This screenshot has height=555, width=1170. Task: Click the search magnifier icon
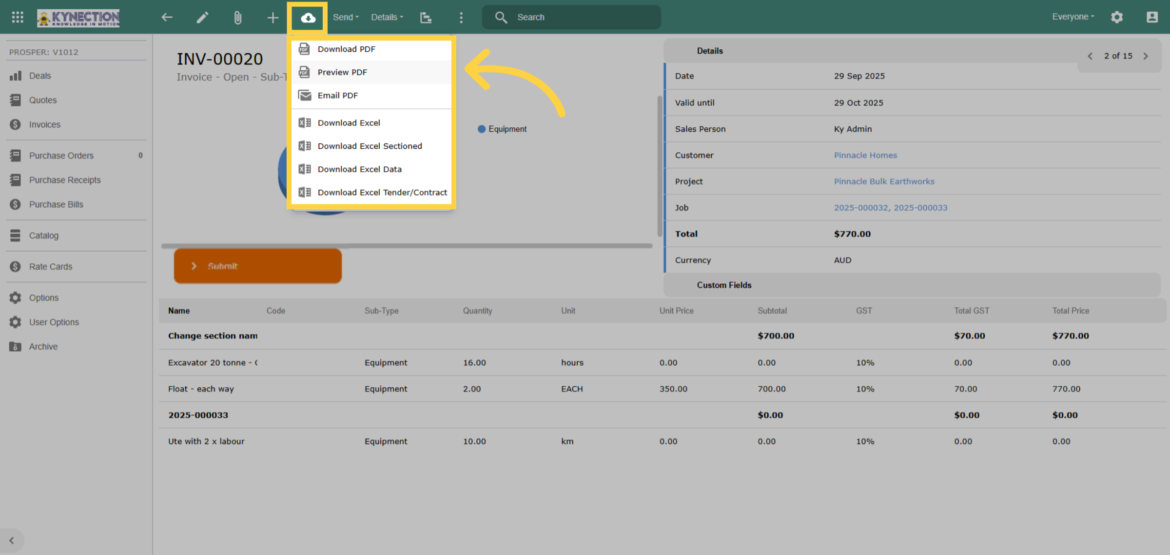click(x=501, y=18)
